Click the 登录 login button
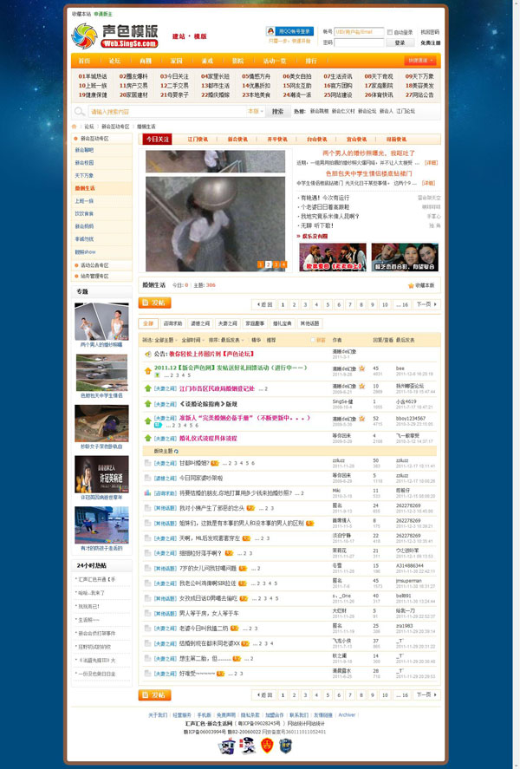Image resolution: width=520 pixels, height=769 pixels. pyautogui.click(x=400, y=42)
